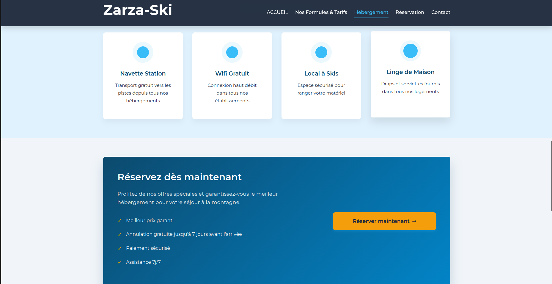
Task: Open the ACCUEIL menu item
Action: tap(277, 12)
